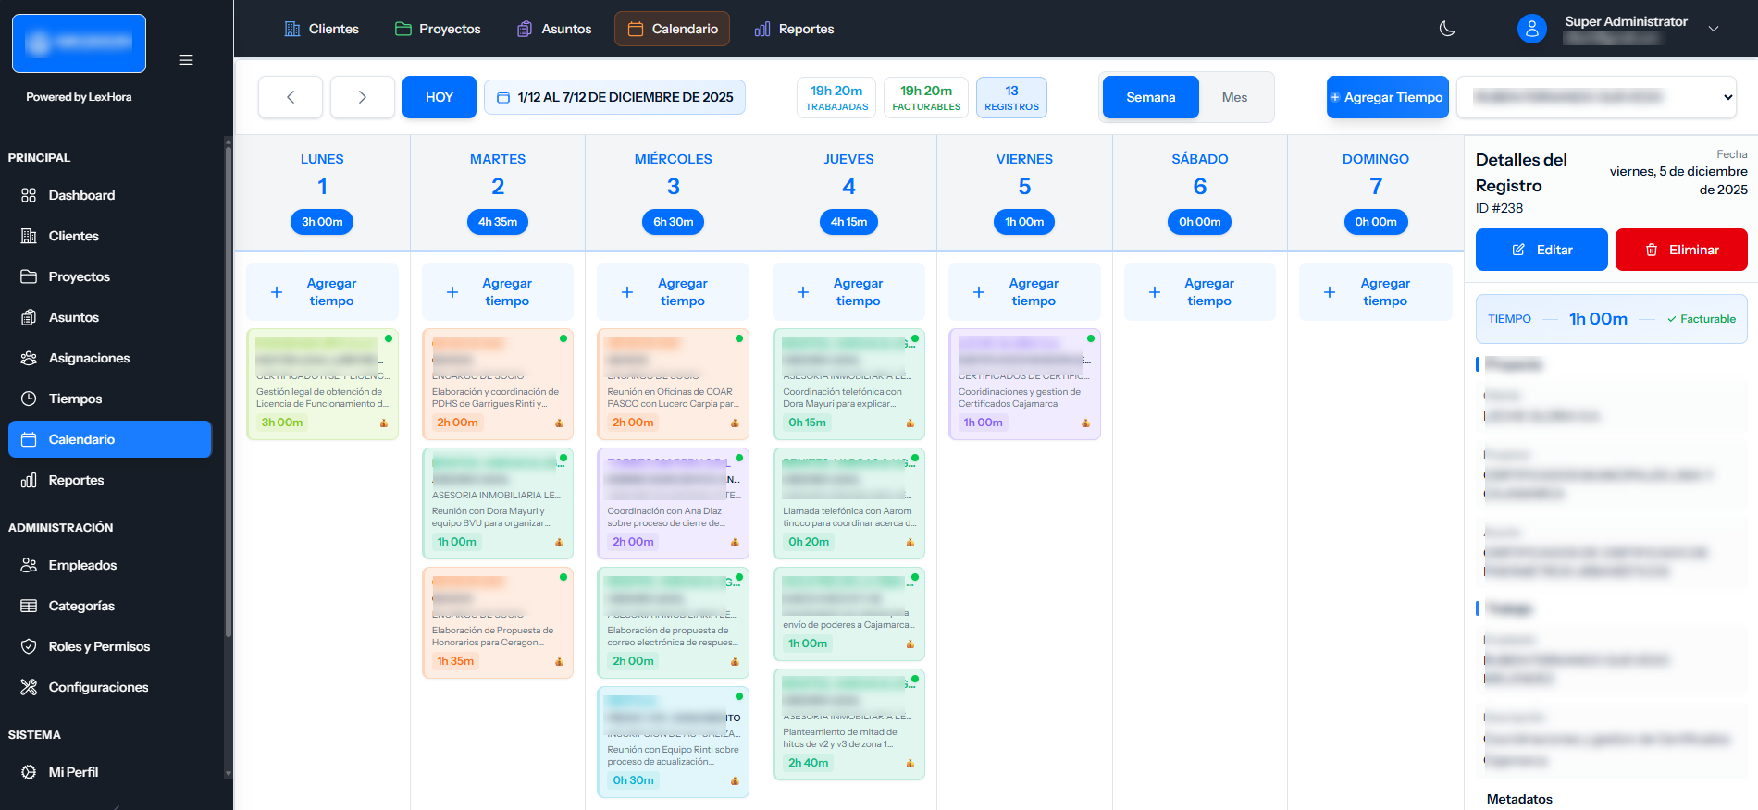
Task: Click the user avatar icon
Action: (1531, 29)
